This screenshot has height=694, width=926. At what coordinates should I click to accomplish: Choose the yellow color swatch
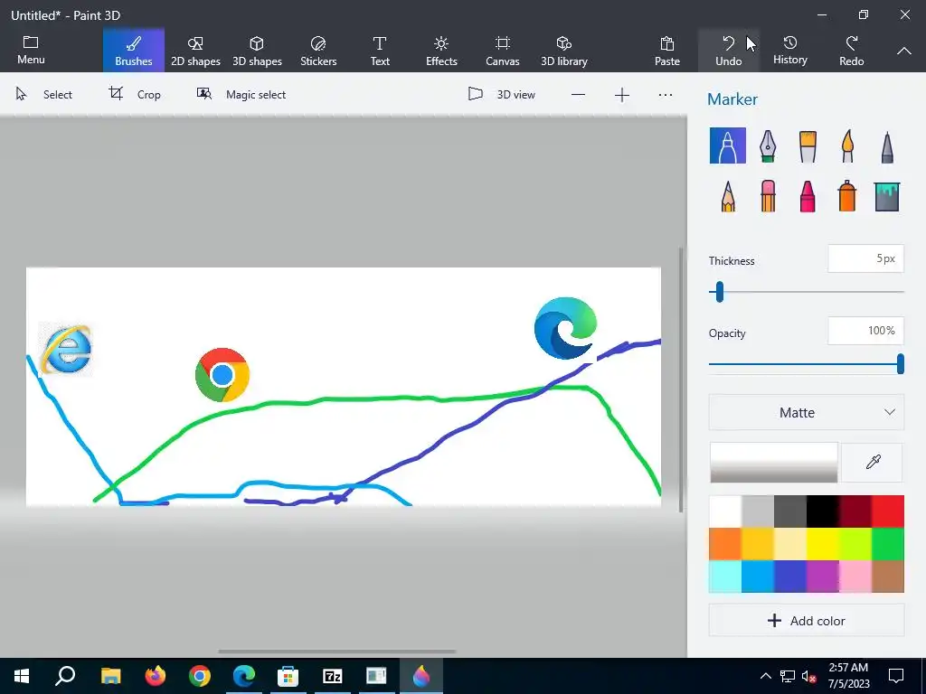pos(823,543)
